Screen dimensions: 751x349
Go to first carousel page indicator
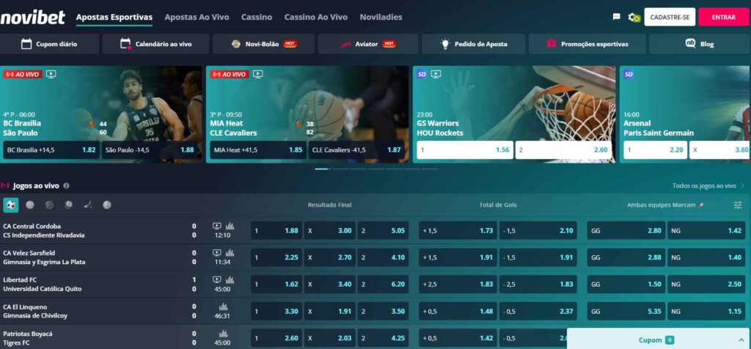pyautogui.click(x=321, y=169)
